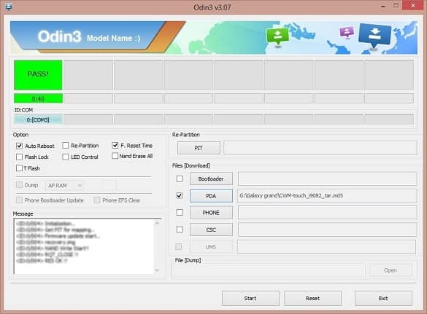
Task: Click the UMS file checkbox
Action: [179, 246]
